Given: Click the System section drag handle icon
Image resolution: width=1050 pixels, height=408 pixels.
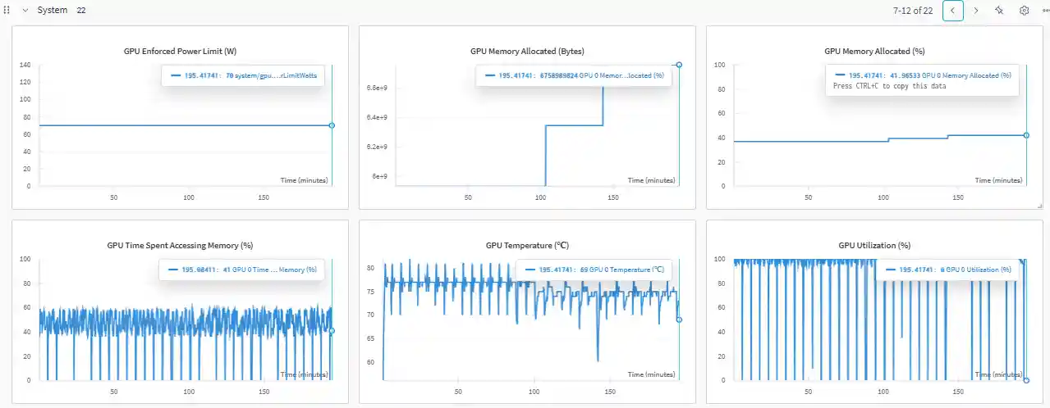Looking at the screenshot, I should pyautogui.click(x=7, y=11).
